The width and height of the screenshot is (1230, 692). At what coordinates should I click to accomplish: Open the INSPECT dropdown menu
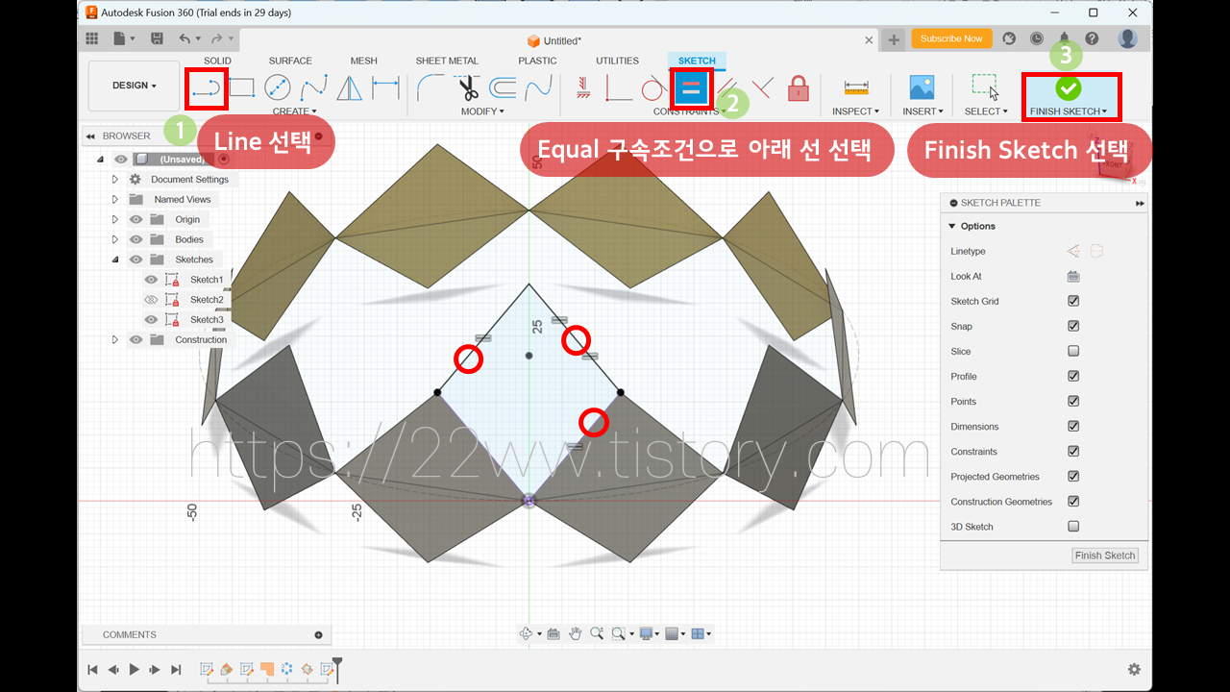(855, 111)
